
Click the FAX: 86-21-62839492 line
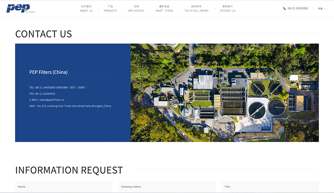pos(42,94)
